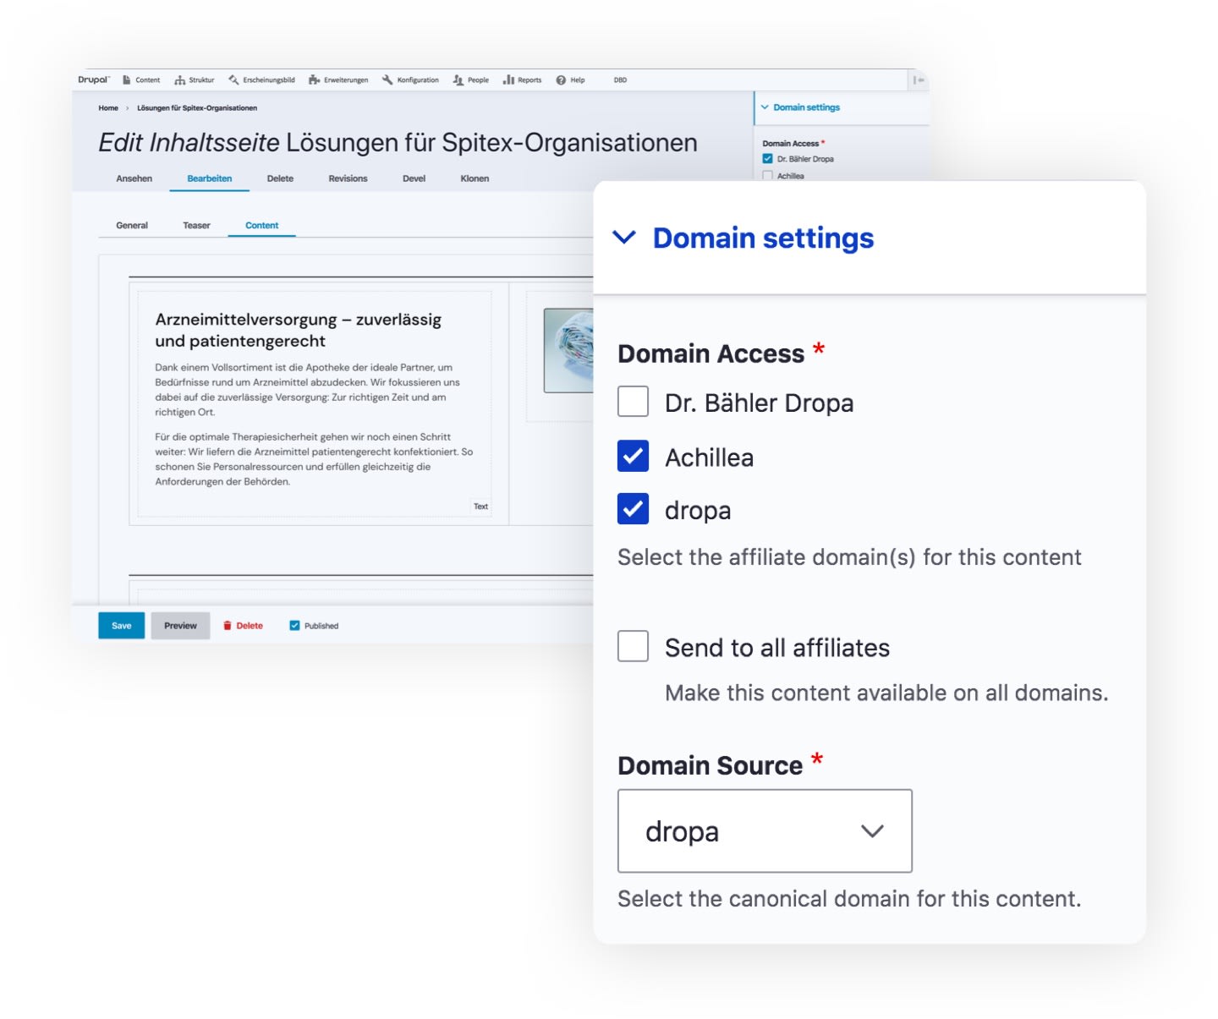Viewport: 1218px width, 1019px height.
Task: Open Help in admin toolbar
Action: coord(571,80)
